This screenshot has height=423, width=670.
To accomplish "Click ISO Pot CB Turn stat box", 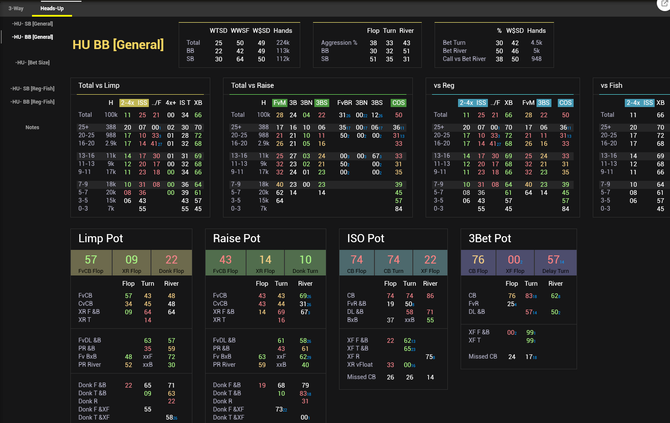I will [393, 263].
